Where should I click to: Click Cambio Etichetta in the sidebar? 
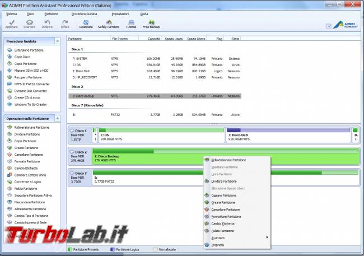[x=26, y=168]
